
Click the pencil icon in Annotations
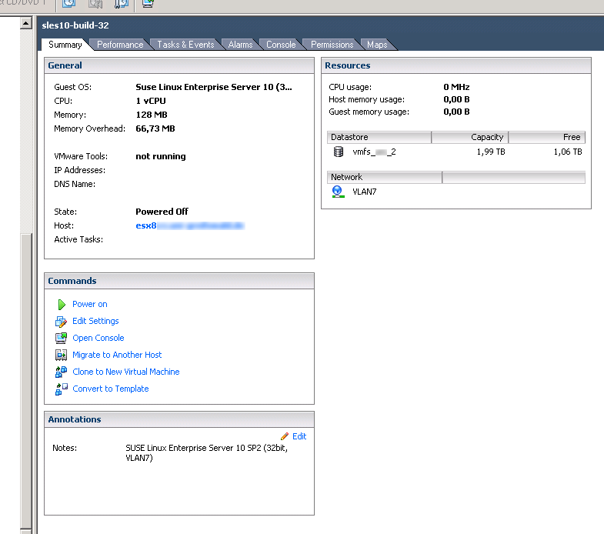pos(285,436)
